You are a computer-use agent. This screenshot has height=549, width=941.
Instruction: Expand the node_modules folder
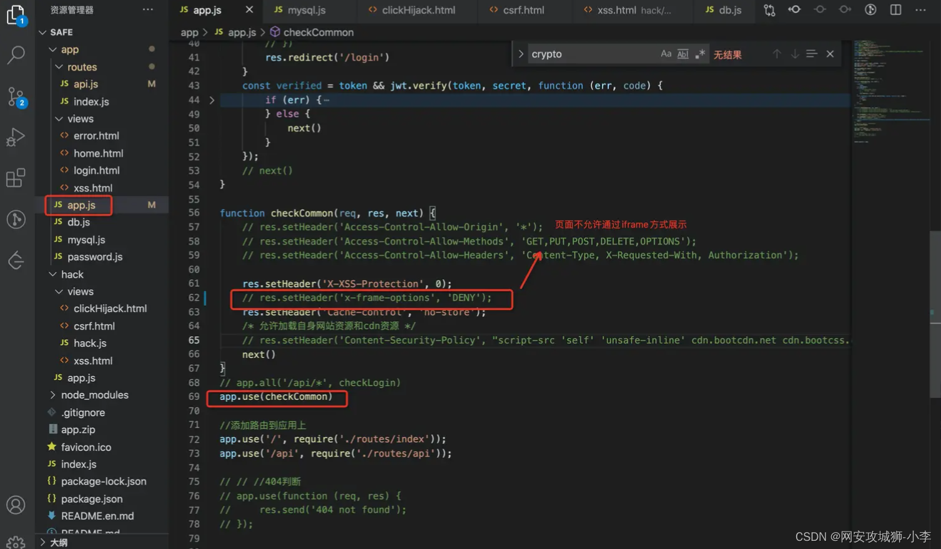[x=53, y=395]
